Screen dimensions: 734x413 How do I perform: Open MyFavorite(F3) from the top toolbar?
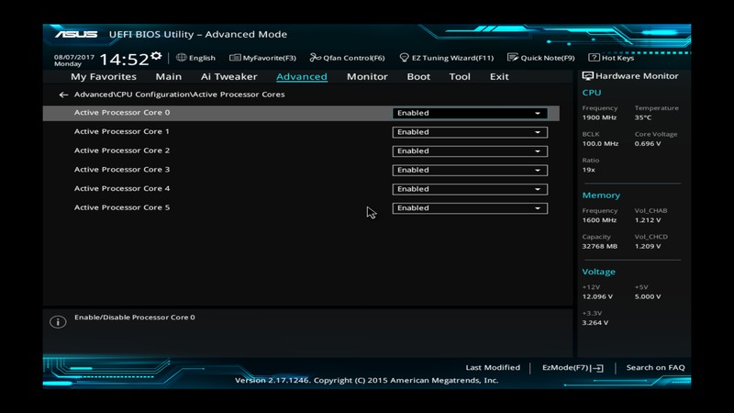point(235,58)
